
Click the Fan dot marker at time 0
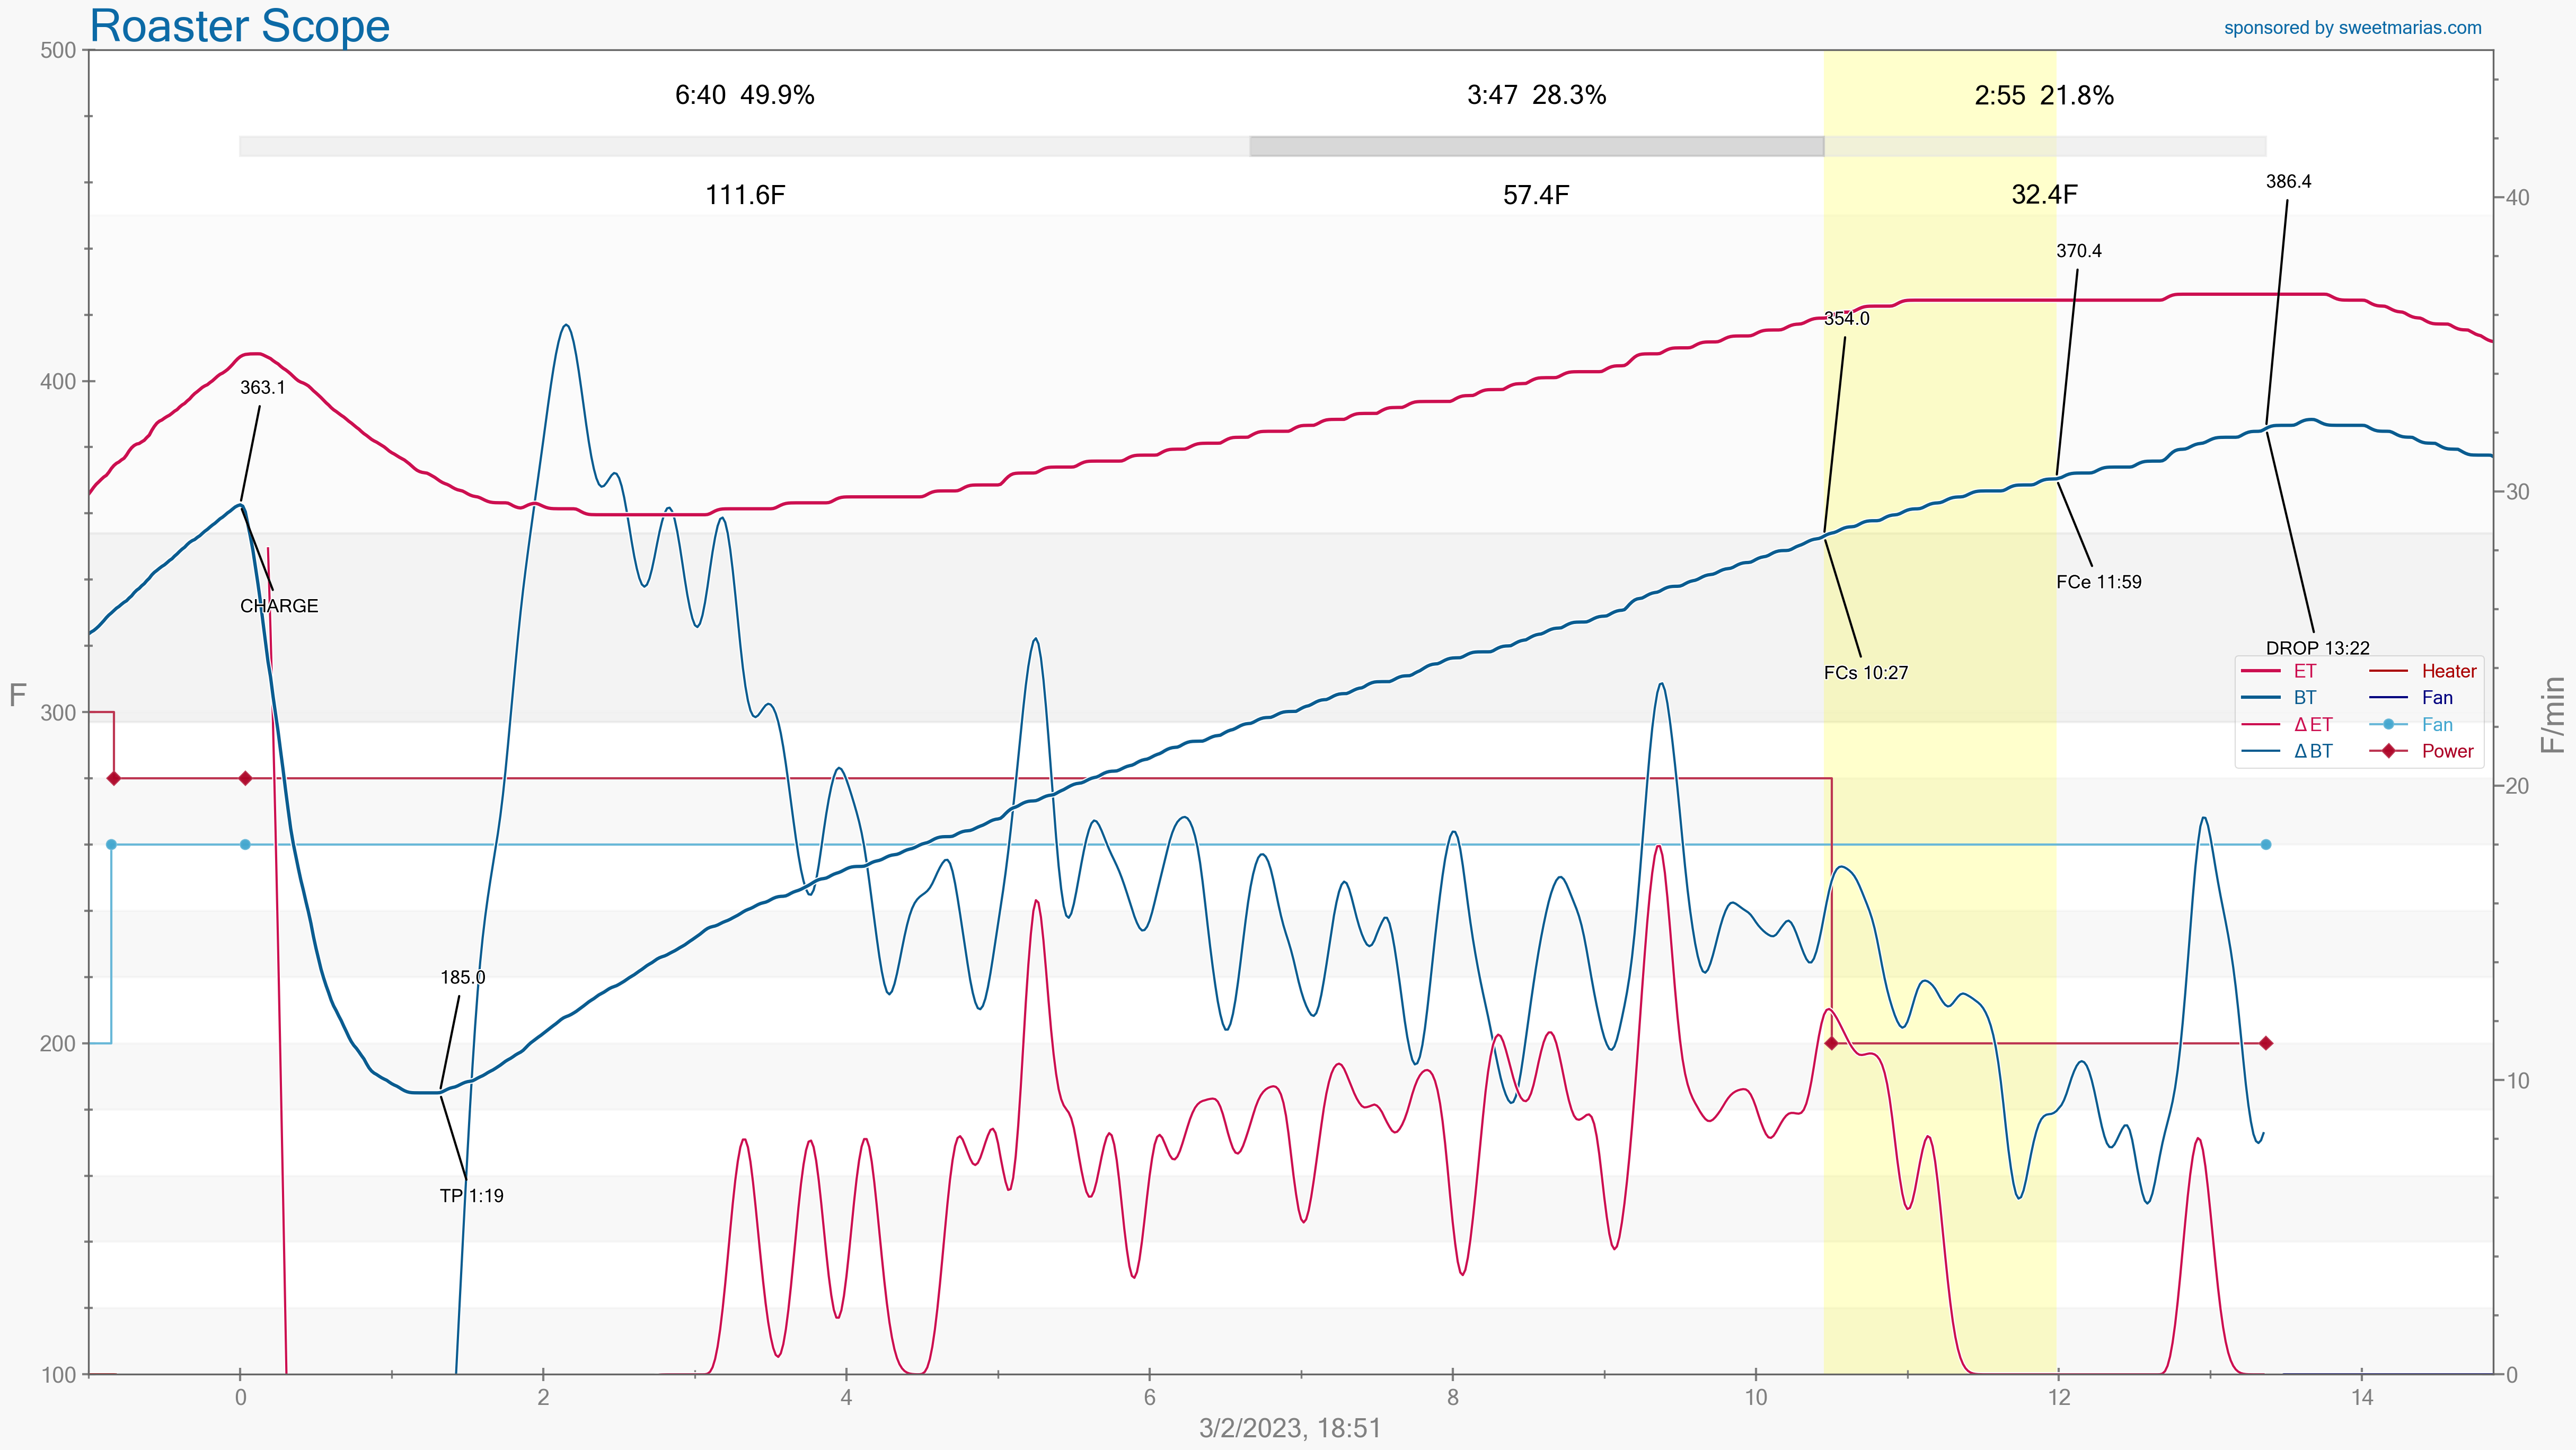click(x=245, y=845)
